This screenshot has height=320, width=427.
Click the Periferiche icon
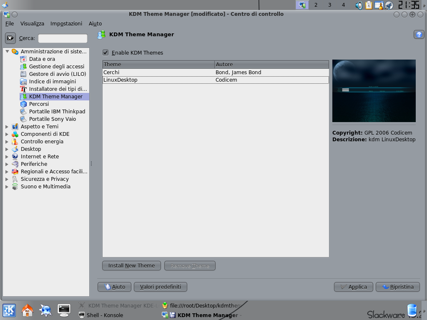point(15,164)
